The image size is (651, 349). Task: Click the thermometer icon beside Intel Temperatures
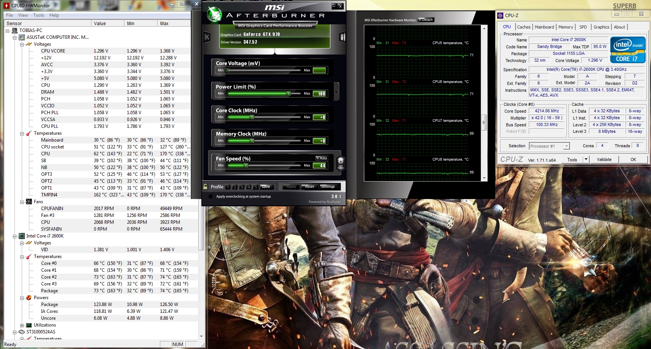pos(29,257)
